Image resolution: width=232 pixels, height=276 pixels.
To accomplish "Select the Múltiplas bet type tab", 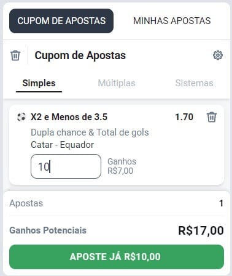I will click(x=117, y=83).
